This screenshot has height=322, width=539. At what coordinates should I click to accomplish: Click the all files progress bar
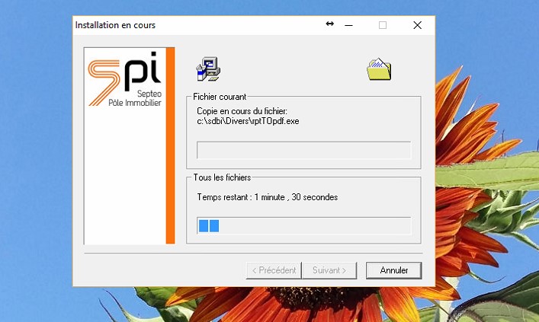304,225
